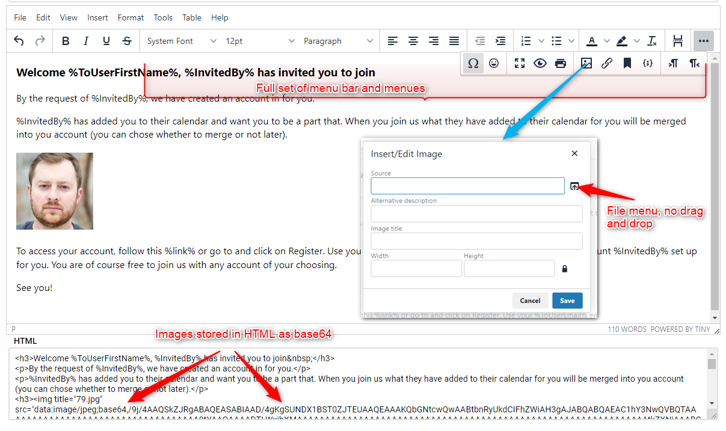Screen dimensions: 726x431
Task: Apply bold formatting
Action: pos(66,40)
